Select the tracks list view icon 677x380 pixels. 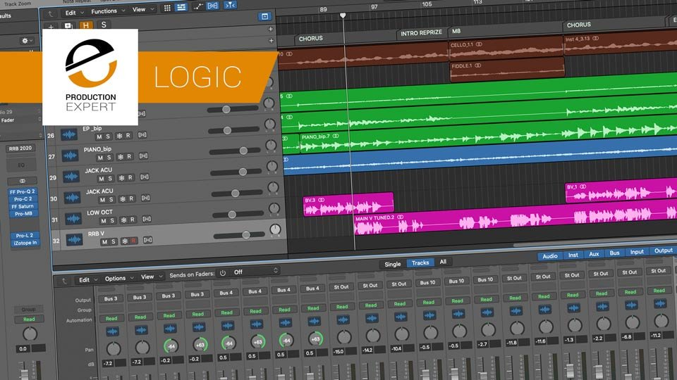tap(181, 7)
